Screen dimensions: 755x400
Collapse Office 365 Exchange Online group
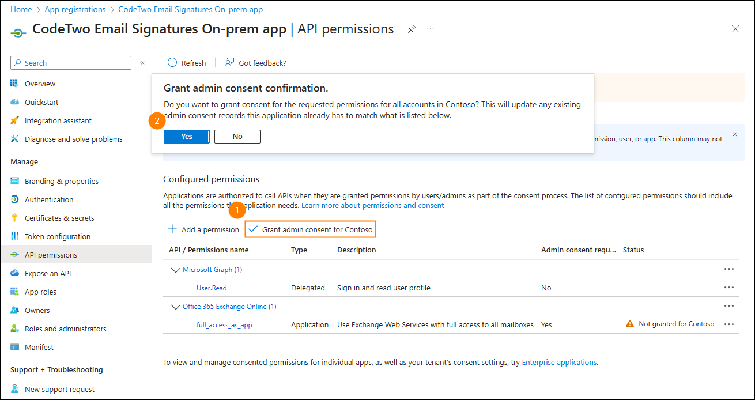tap(176, 307)
